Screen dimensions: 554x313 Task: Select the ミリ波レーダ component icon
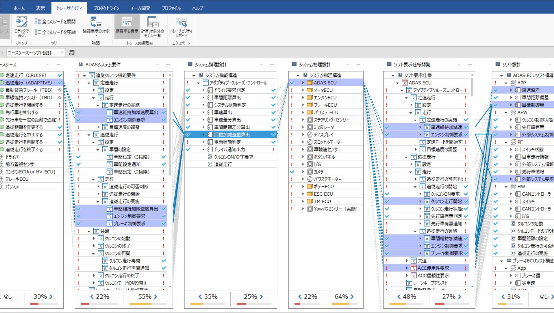[x=310, y=127]
